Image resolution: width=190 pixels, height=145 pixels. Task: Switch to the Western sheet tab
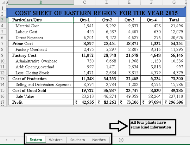pyautogui.click(x=56, y=140)
